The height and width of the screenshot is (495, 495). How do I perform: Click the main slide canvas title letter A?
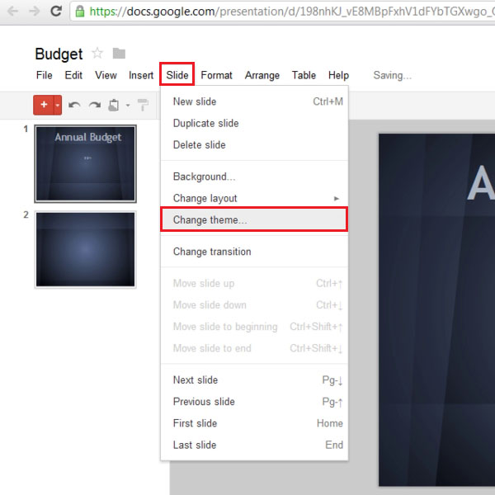point(481,183)
